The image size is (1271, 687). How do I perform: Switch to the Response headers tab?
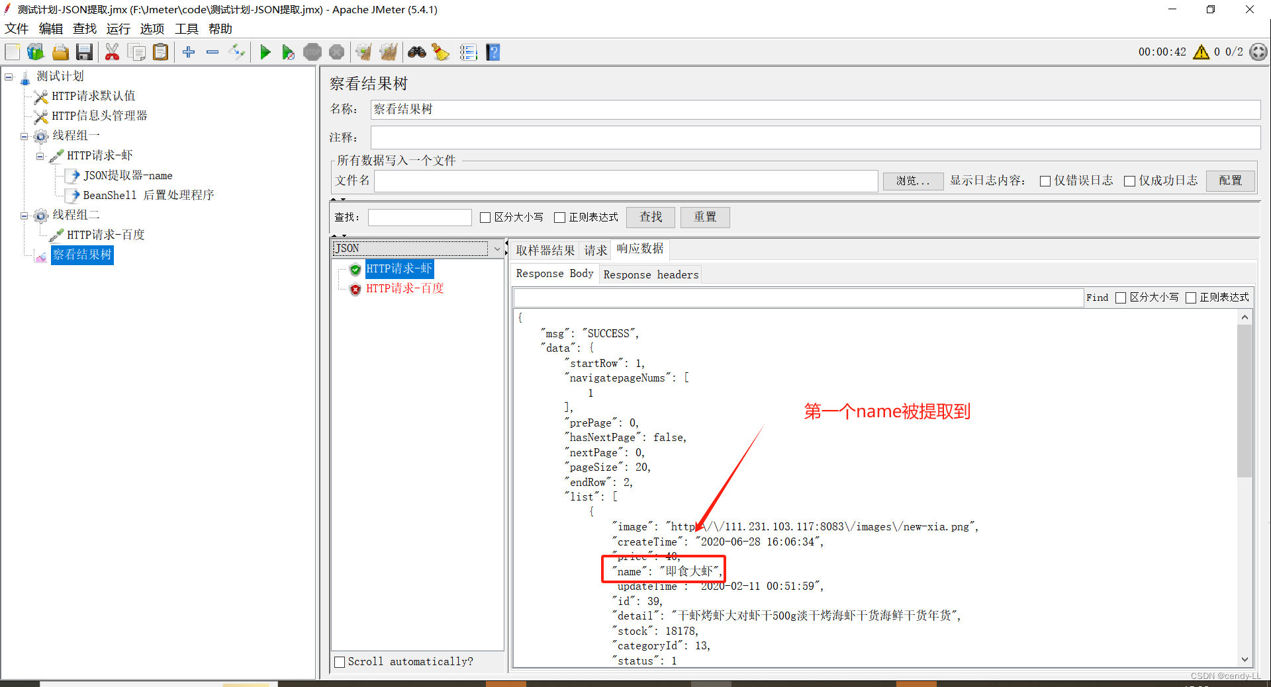651,274
